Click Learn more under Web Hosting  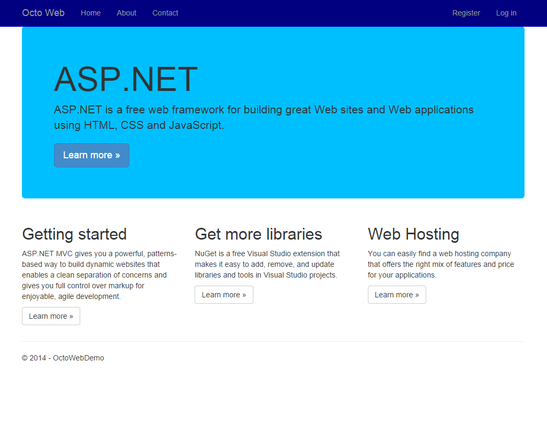pos(396,295)
